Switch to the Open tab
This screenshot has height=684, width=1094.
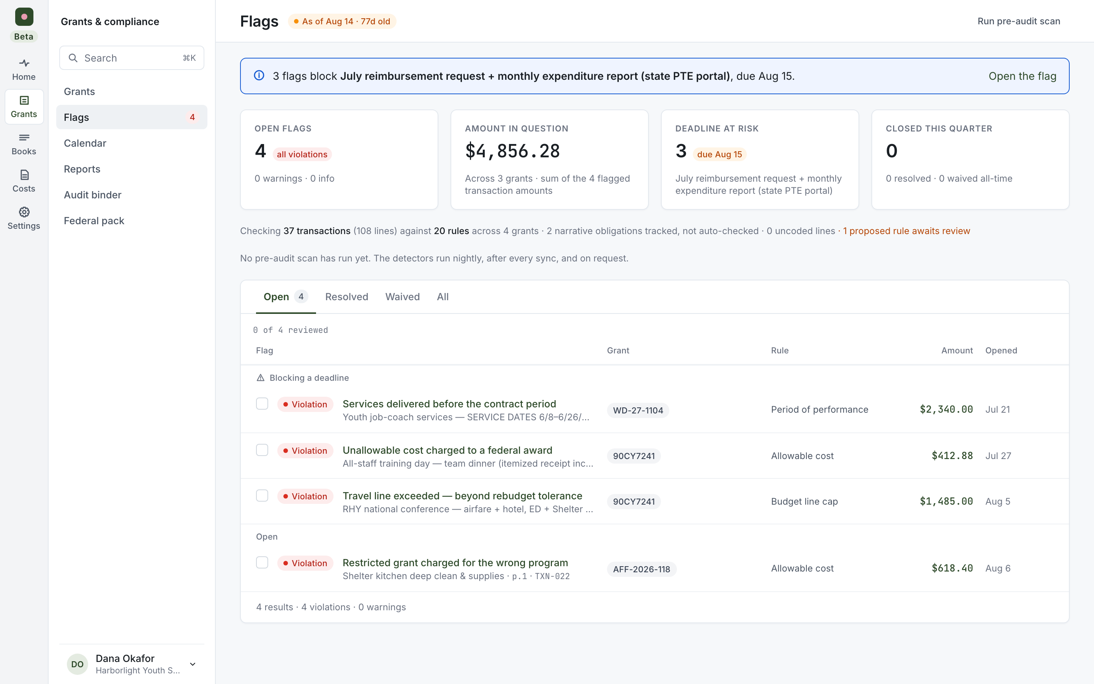coord(286,297)
